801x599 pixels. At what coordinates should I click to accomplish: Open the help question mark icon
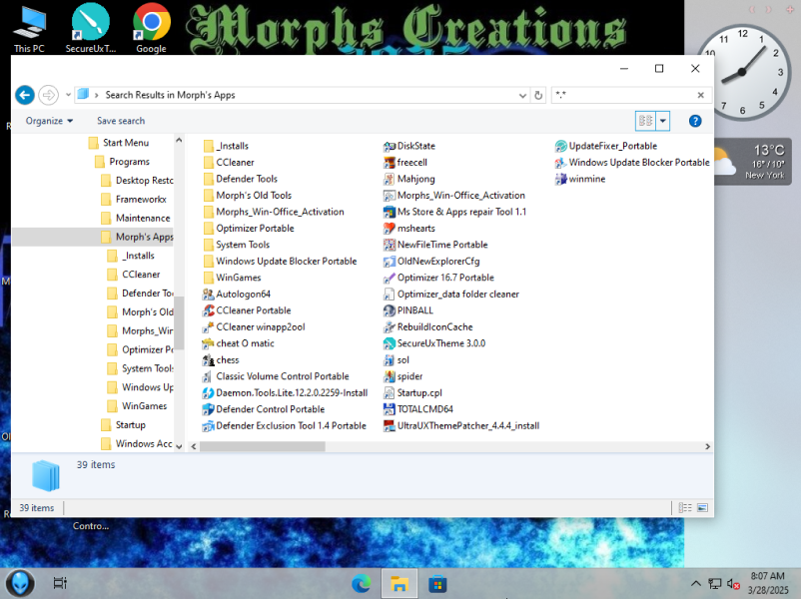click(x=695, y=121)
